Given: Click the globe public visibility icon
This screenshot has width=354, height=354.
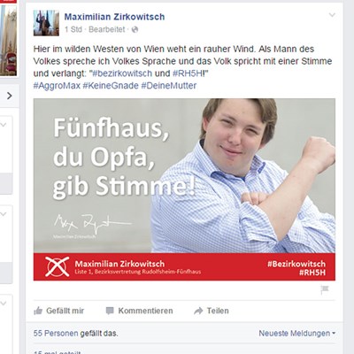Looking at the screenshot, I should [x=135, y=29].
